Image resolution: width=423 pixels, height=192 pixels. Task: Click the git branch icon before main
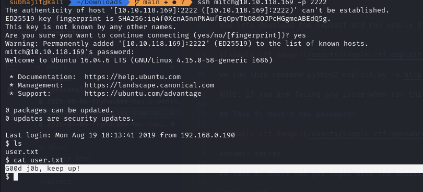coord(137,3)
